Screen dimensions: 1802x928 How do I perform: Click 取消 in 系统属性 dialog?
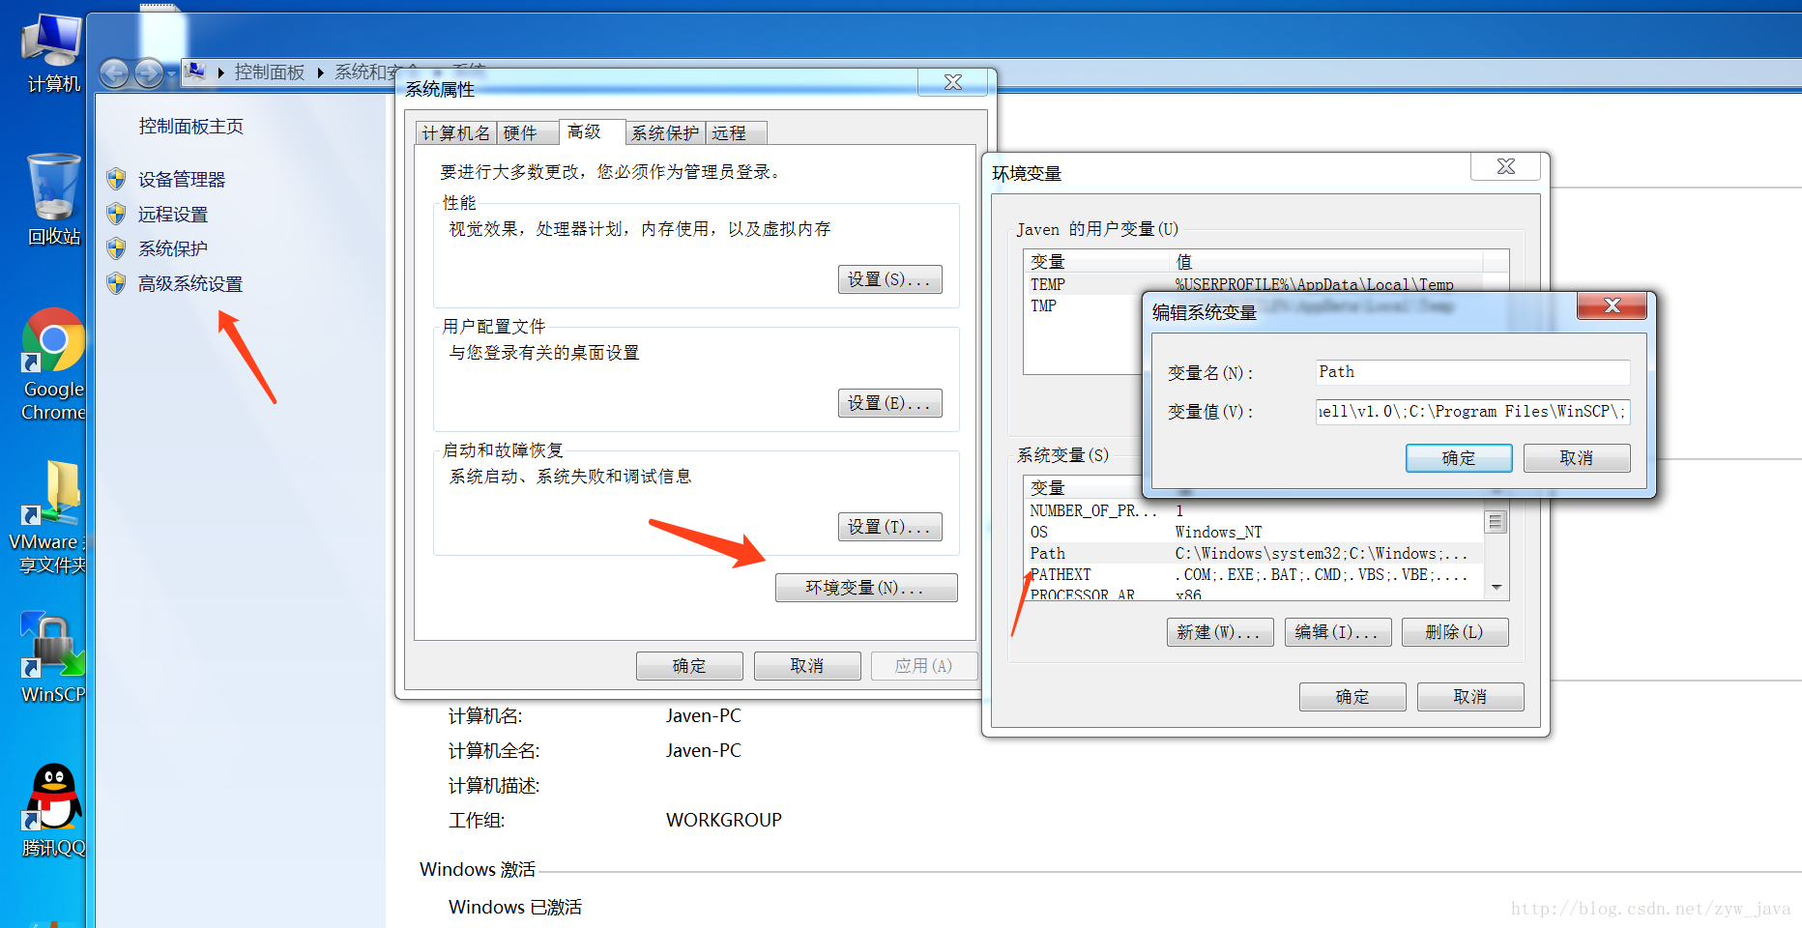[x=807, y=666]
